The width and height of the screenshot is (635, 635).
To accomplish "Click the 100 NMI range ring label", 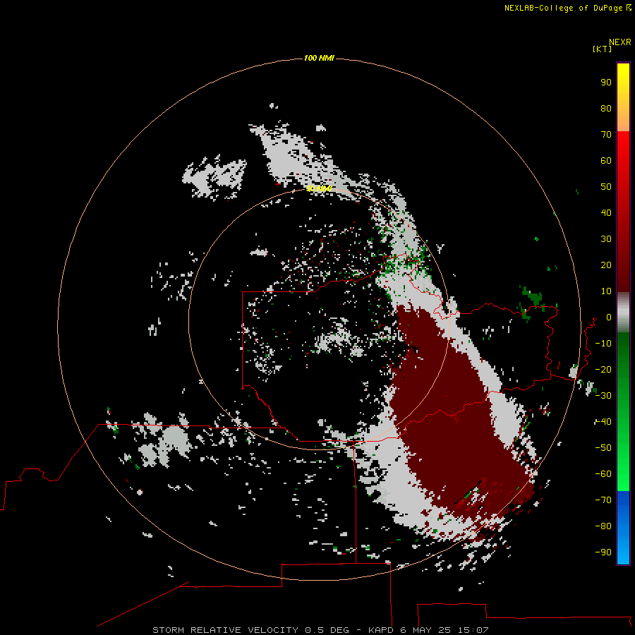I will (x=319, y=58).
